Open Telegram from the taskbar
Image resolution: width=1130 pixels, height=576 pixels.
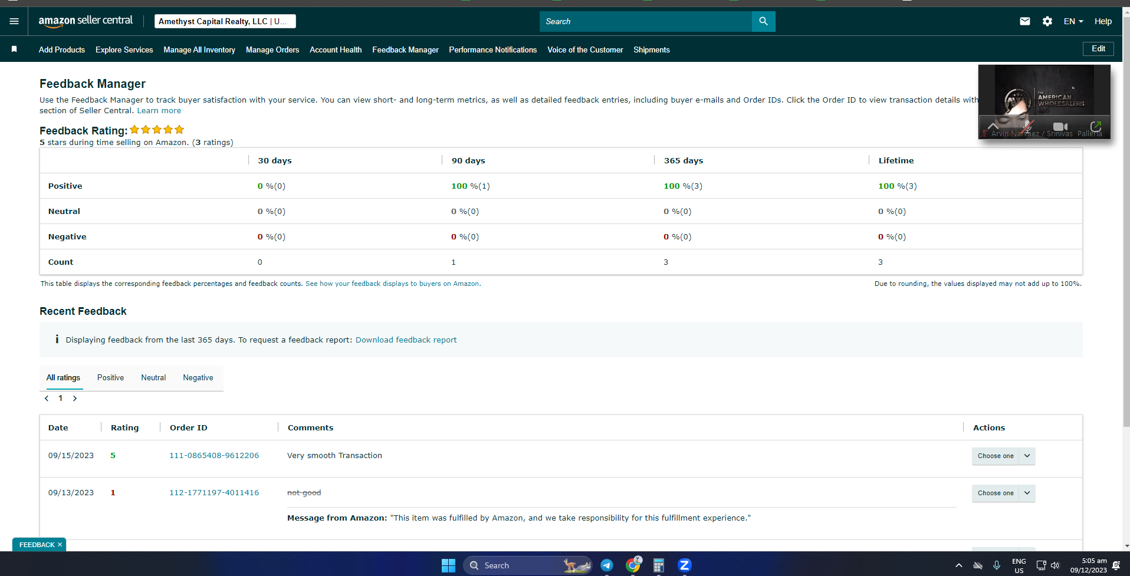click(x=606, y=565)
